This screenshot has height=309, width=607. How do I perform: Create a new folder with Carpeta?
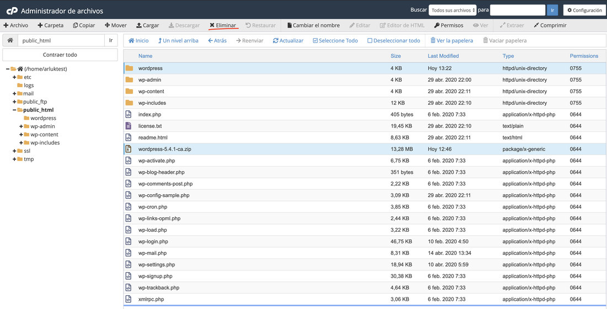click(51, 25)
